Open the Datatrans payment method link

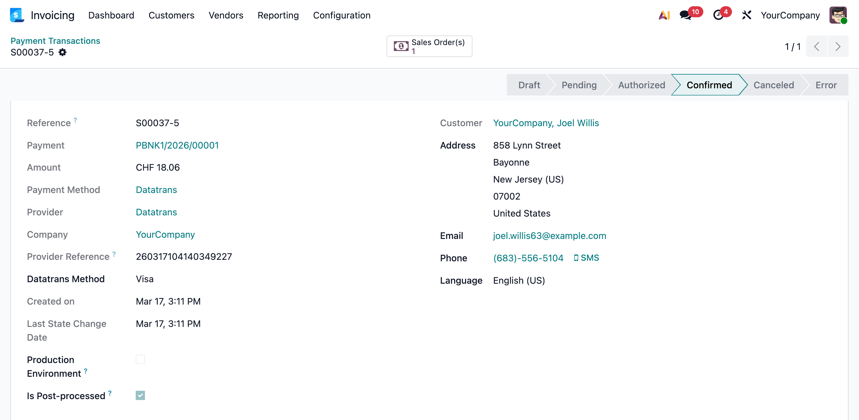156,190
